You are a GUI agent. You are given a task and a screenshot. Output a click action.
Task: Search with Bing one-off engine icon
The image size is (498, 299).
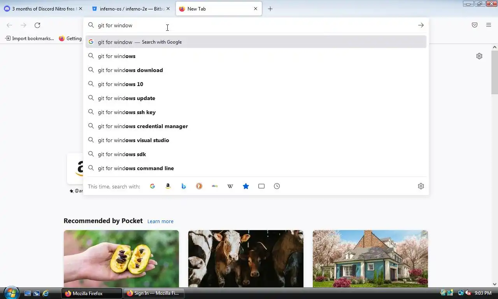coord(184,186)
